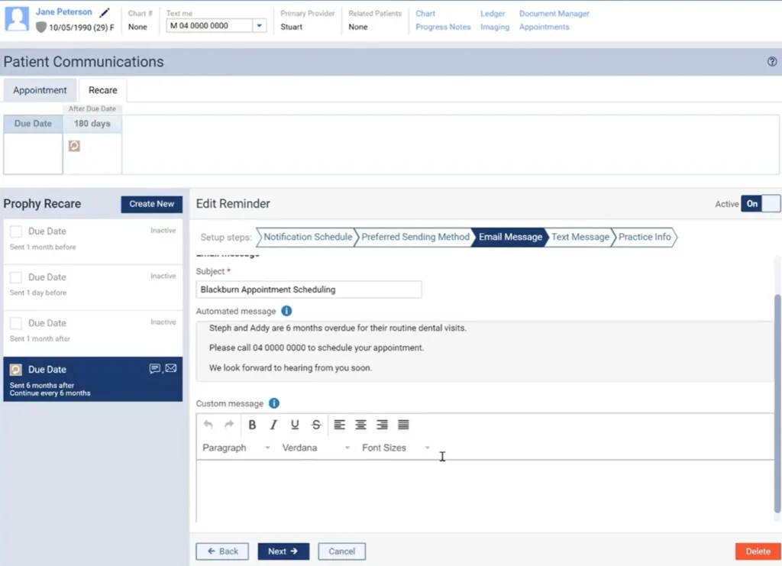Image resolution: width=782 pixels, height=566 pixels.
Task: Click the 'Stuart' primary provider value
Action: point(291,27)
